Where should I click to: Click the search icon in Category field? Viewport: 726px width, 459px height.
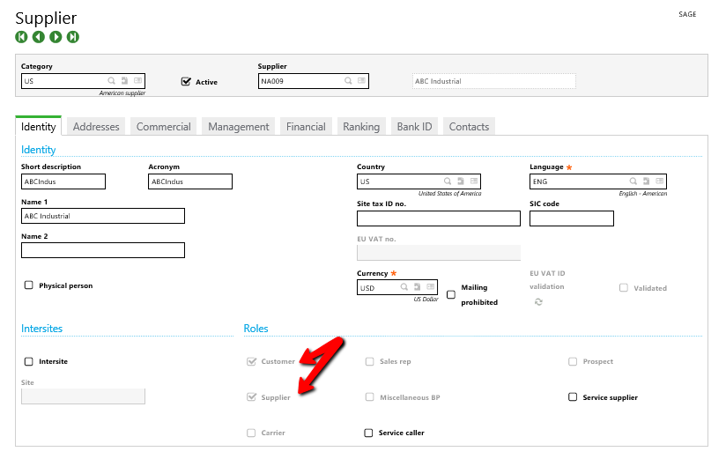tap(112, 81)
